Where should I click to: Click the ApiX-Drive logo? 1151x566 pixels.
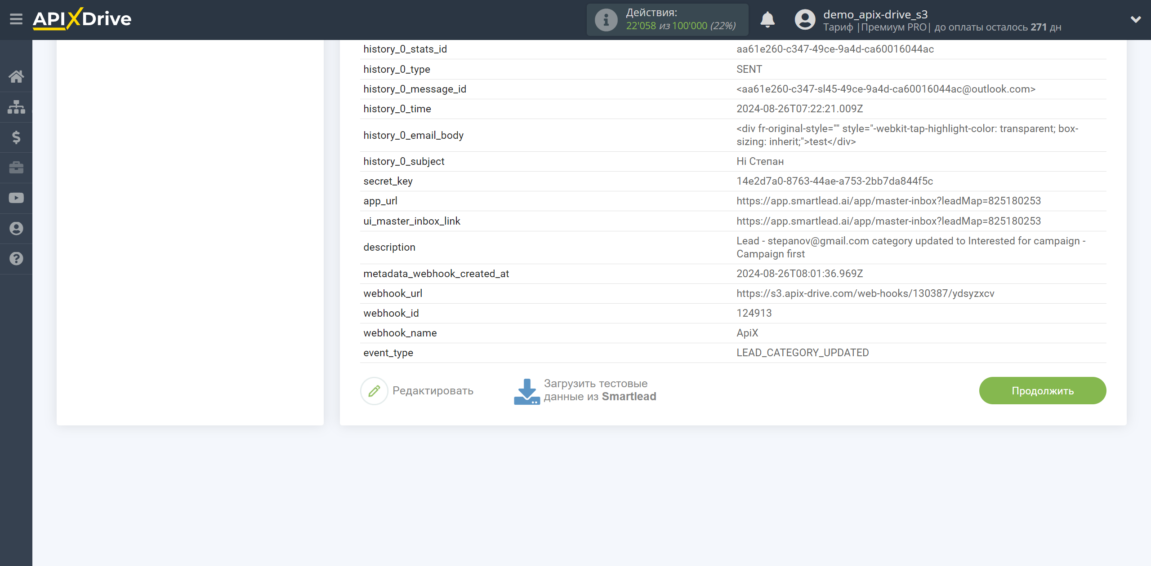coord(82,19)
